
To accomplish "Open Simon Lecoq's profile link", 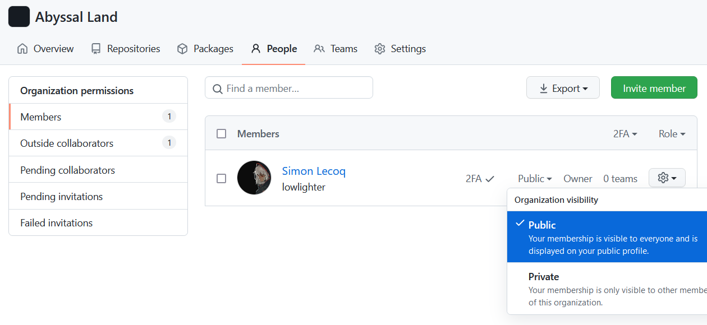I will click(x=314, y=171).
